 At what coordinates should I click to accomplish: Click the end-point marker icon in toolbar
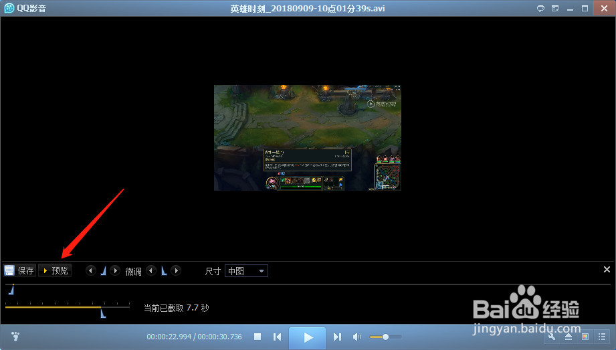coord(164,270)
